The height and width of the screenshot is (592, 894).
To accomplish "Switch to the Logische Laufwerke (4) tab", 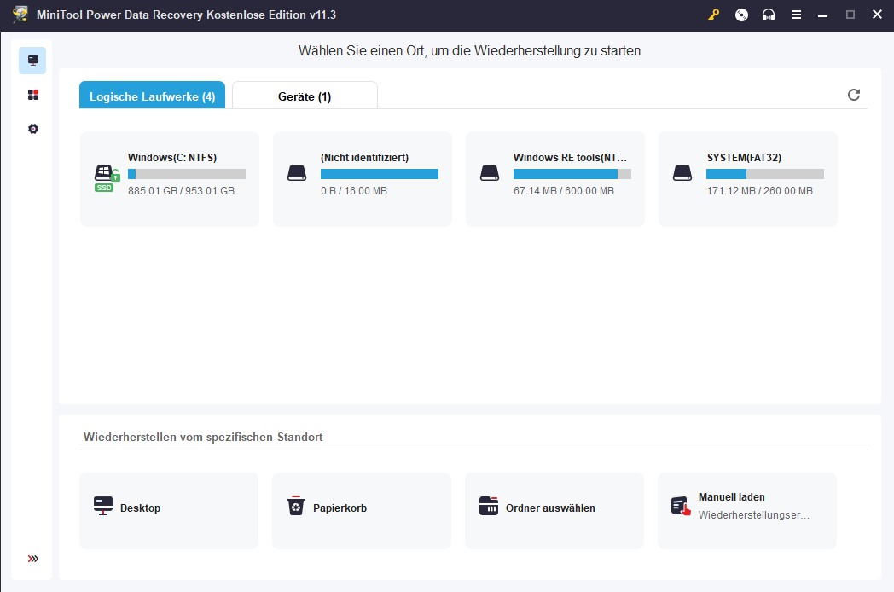I will tap(152, 96).
